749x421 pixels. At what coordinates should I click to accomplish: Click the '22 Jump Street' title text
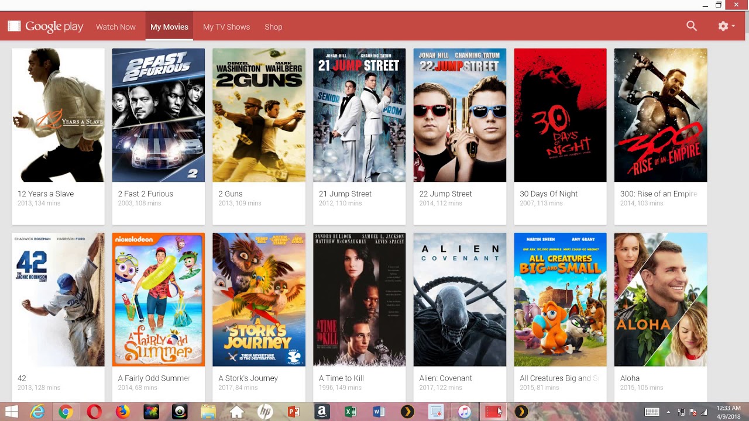[446, 194]
